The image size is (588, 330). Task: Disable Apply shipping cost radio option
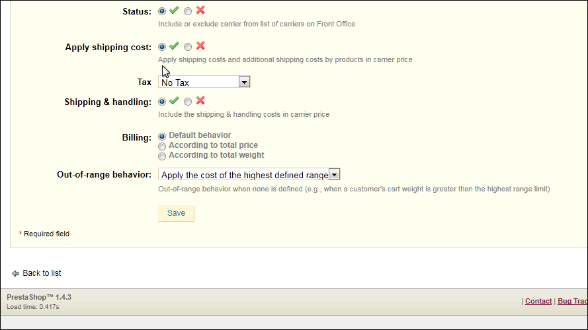(x=188, y=47)
